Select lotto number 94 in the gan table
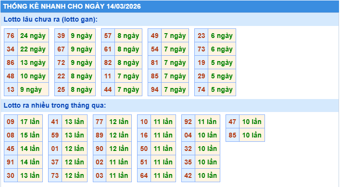340x187 pixels. pos(154,89)
